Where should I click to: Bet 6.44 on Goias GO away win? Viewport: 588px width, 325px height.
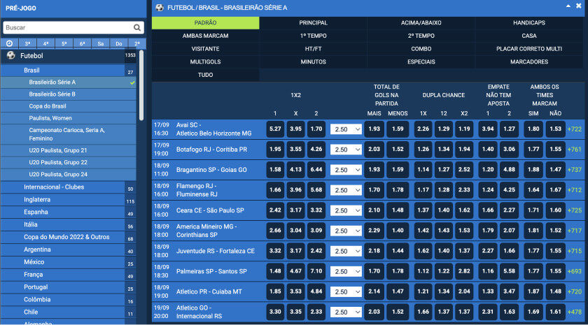coord(316,170)
